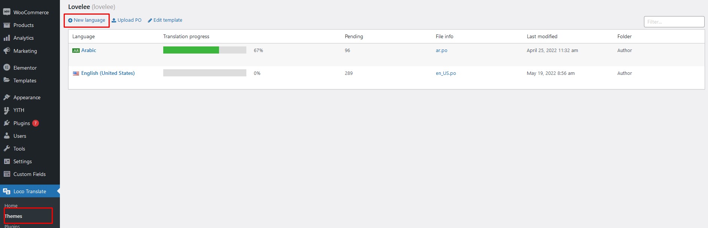Click the Arabic AR language badge

coord(76,51)
